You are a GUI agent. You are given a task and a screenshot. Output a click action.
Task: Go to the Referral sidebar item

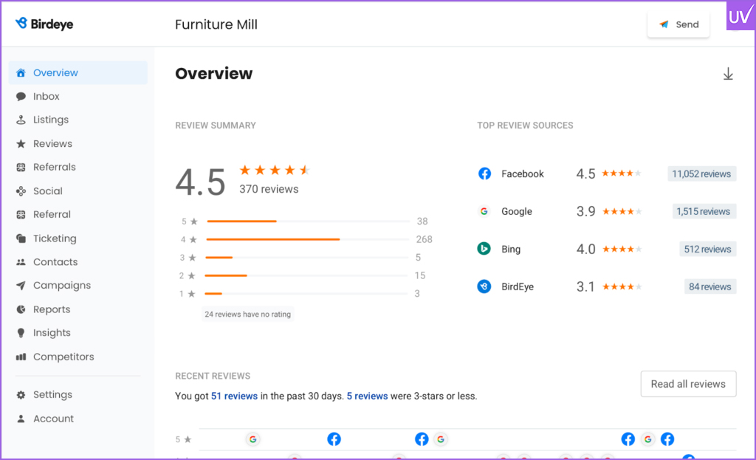tap(78, 215)
